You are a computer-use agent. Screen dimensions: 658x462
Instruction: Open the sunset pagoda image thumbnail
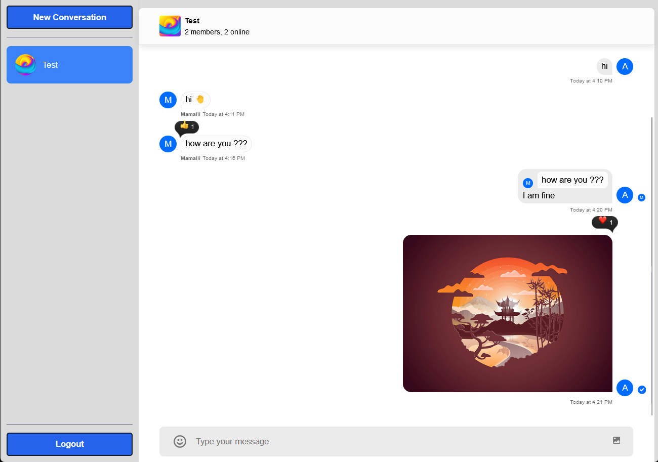(x=508, y=313)
